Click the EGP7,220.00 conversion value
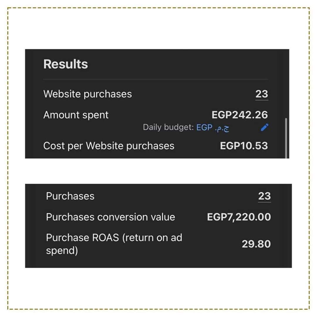The width and height of the screenshot is (317, 317). [x=239, y=217]
